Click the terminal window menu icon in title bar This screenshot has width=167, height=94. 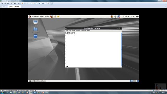(66, 28)
